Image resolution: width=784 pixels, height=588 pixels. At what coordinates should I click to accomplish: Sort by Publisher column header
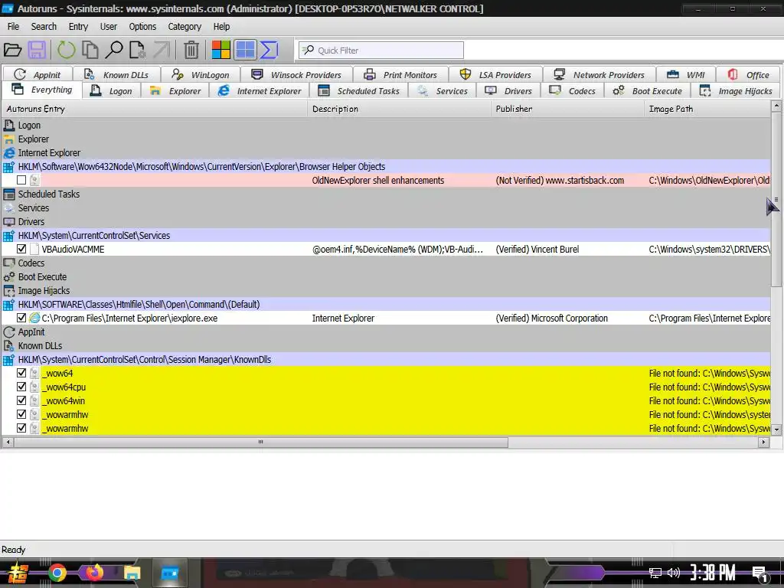[567, 109]
